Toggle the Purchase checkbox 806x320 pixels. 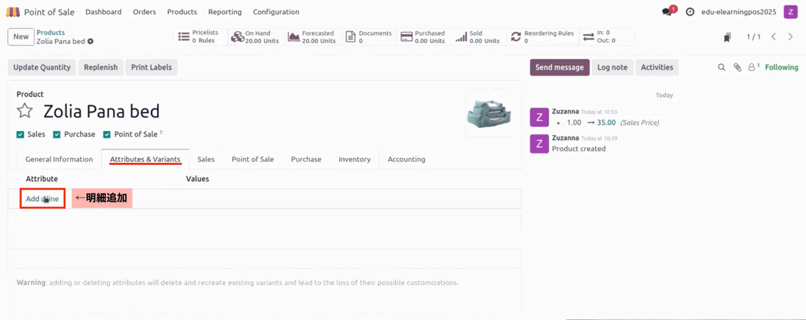(x=57, y=134)
